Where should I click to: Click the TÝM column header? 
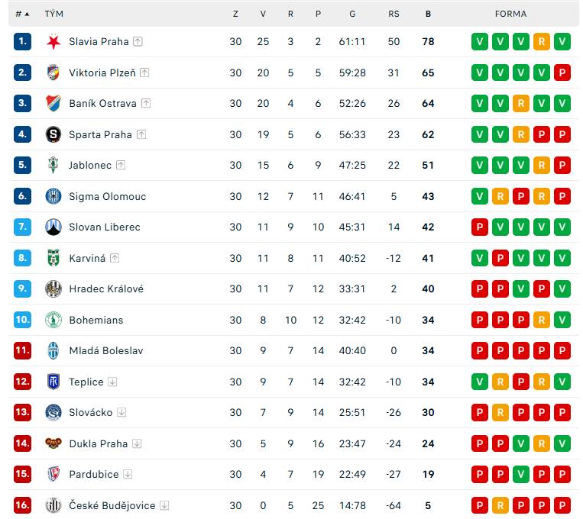click(x=54, y=14)
